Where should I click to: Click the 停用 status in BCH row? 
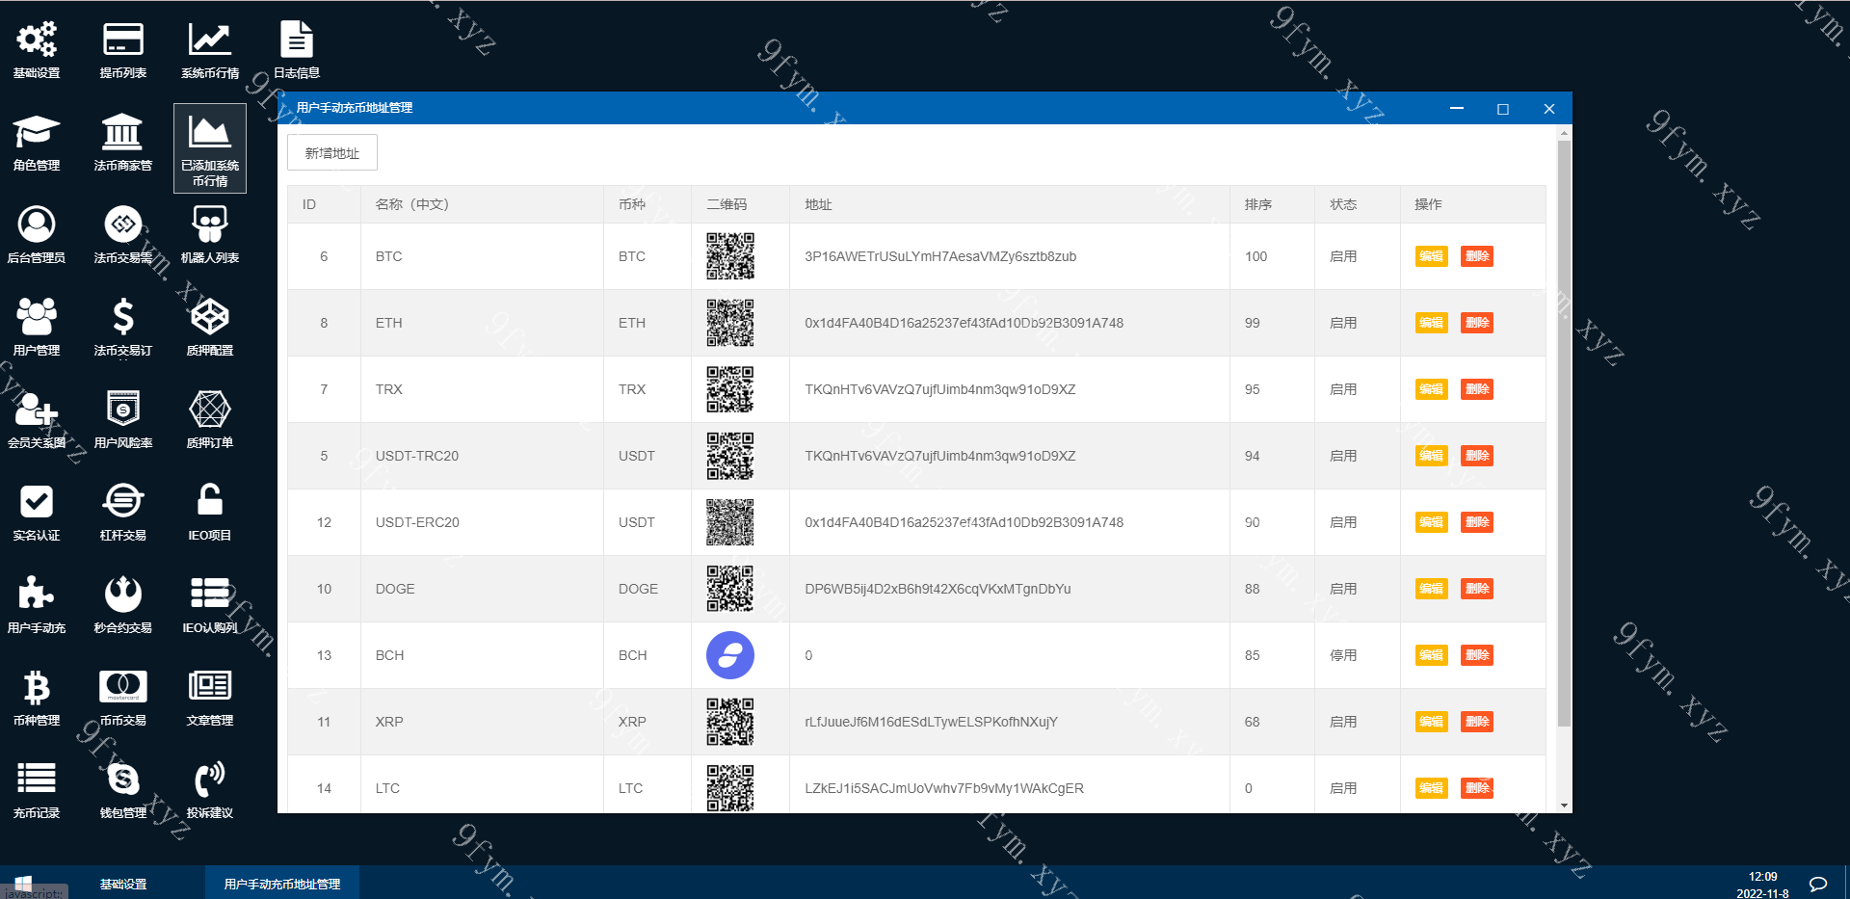click(x=1343, y=655)
